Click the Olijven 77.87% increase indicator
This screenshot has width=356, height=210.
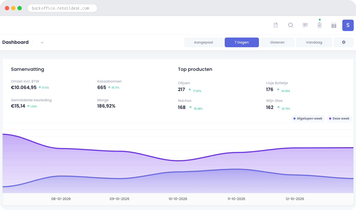[x=195, y=90]
